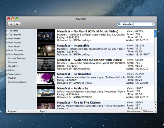Select Friends in sidebar

pyautogui.click(x=12, y=70)
